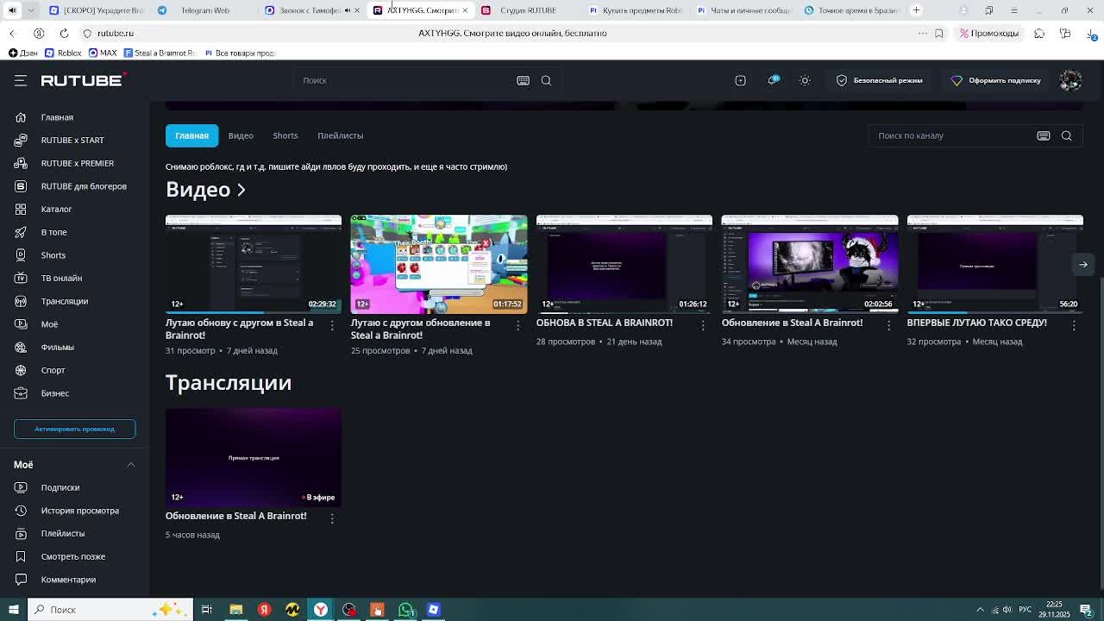Open the live stream thumbnail В эфире
The height and width of the screenshot is (621, 1104).
(x=254, y=457)
